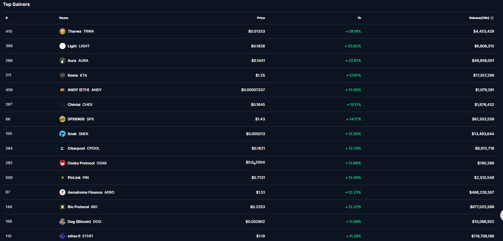This screenshot has height=241, width=503.
Task: Click the Light token white circle icon
Action: tap(62, 46)
